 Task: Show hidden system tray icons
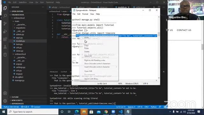(x=170, y=112)
